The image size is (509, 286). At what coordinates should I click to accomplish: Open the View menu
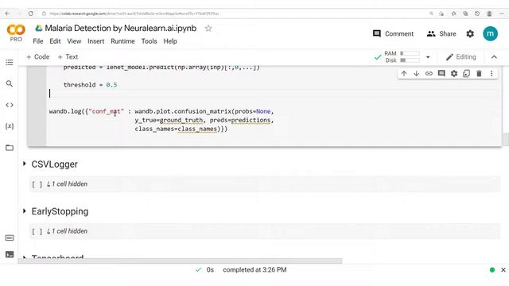(x=74, y=41)
